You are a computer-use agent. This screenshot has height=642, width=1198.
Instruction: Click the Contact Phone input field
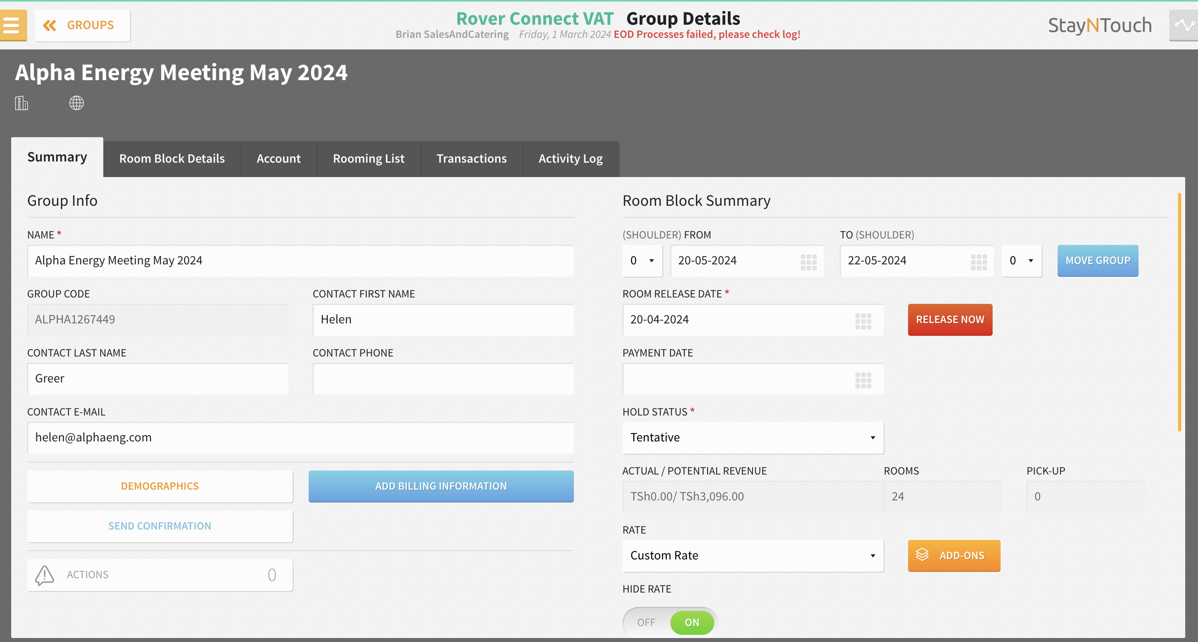click(443, 379)
